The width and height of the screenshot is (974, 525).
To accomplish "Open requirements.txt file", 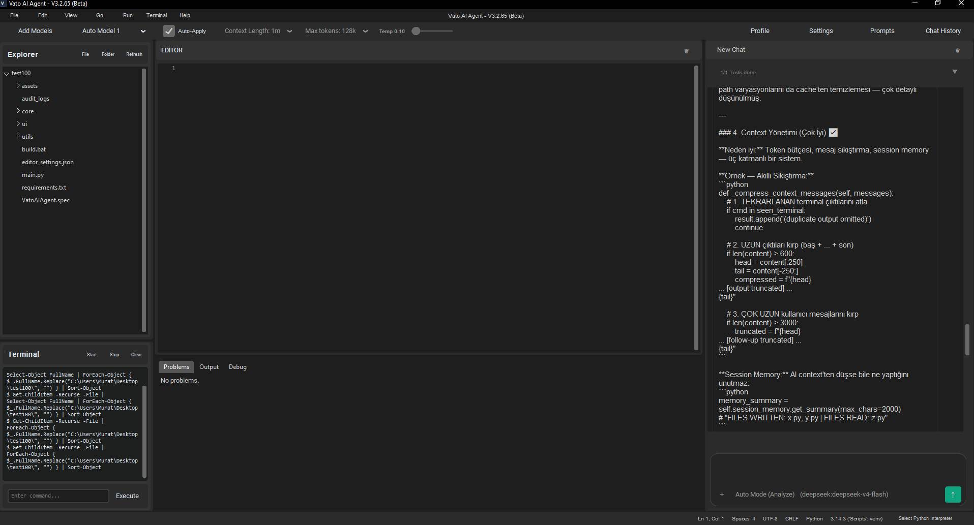I will tap(44, 188).
